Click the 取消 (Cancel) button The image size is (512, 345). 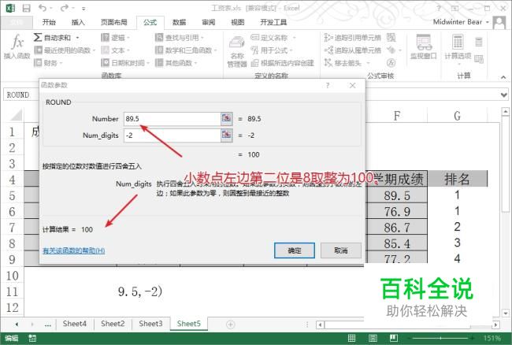pos(341,250)
